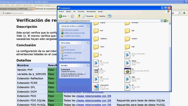This screenshot has width=188, height=106.
Task: Select the zii folder icon
Action: click(x=96, y=55)
